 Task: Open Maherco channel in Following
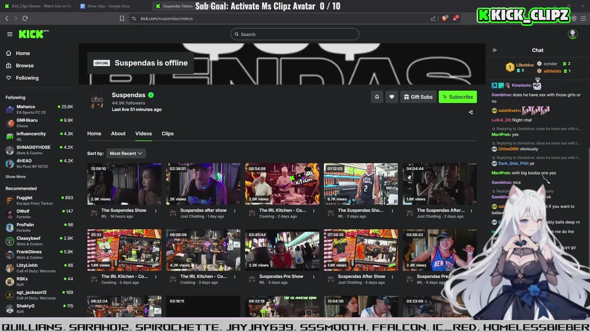click(x=39, y=109)
